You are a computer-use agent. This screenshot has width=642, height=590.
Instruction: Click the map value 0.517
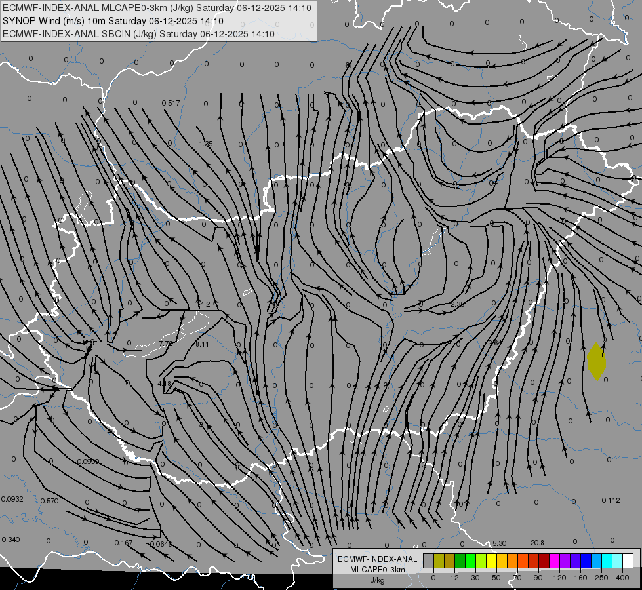(171, 103)
